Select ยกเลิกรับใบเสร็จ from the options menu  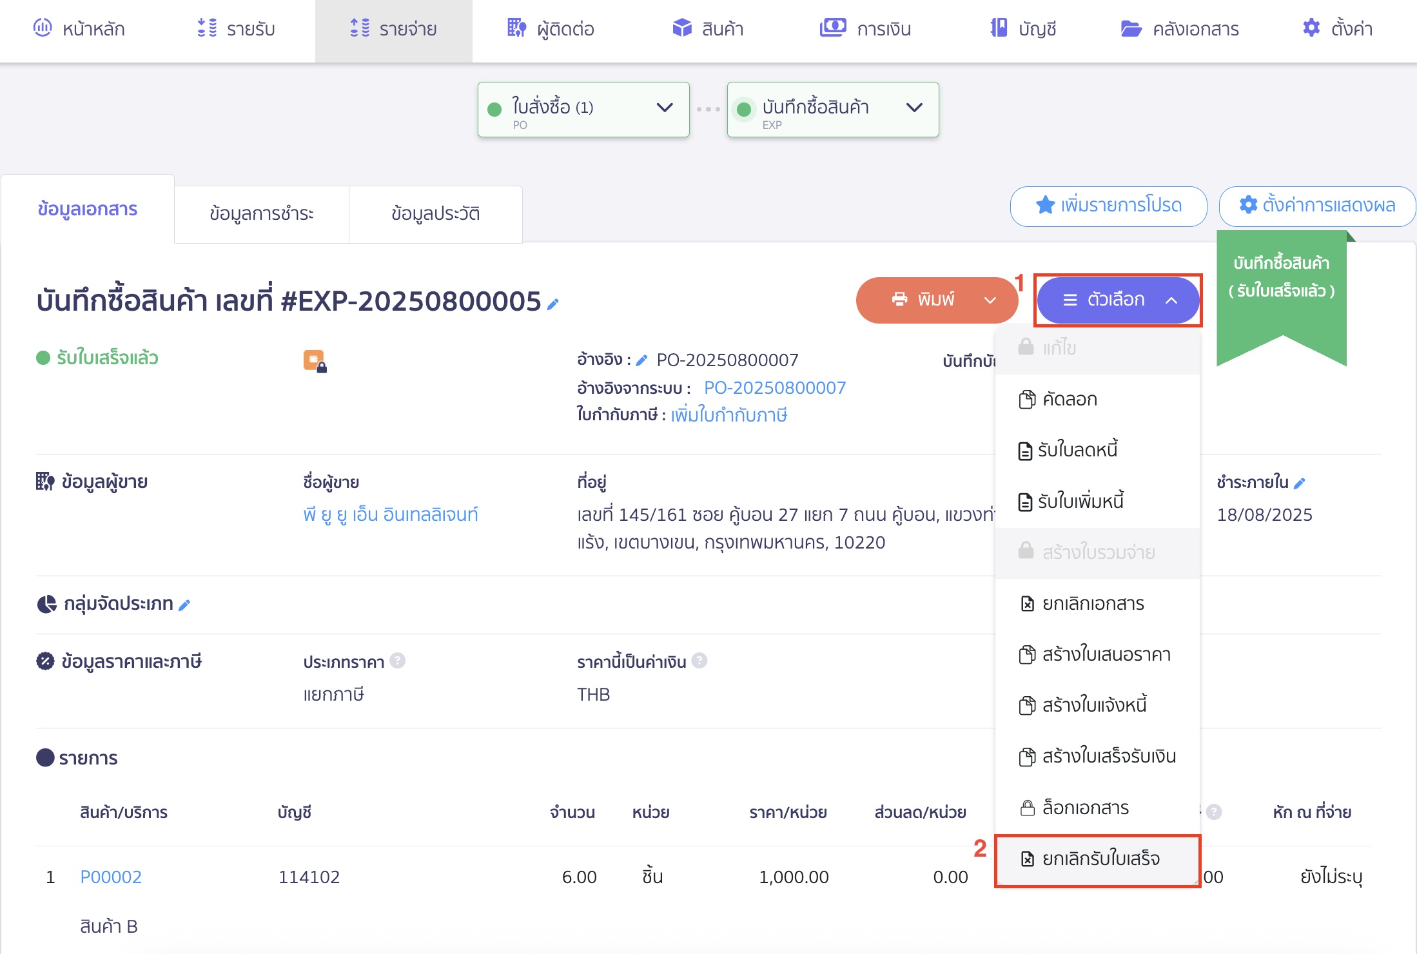pyautogui.click(x=1100, y=859)
